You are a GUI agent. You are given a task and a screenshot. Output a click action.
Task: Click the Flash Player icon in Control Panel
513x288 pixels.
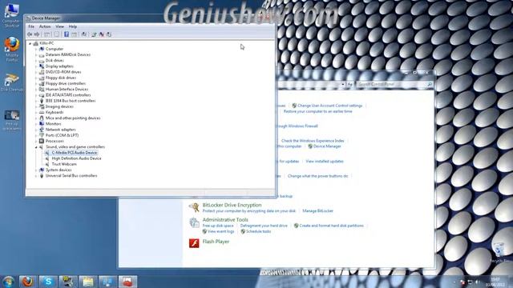tap(194, 243)
